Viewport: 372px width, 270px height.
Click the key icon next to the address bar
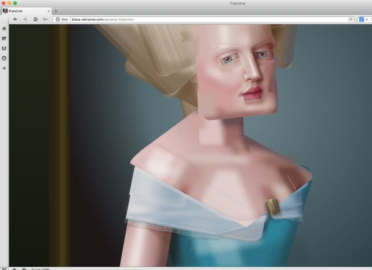pos(45,19)
